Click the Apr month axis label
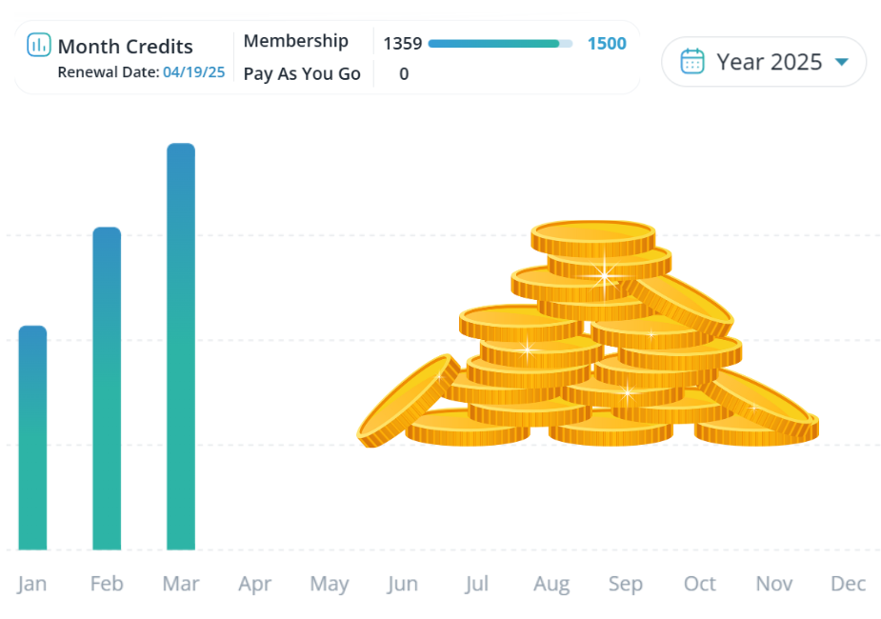 (254, 584)
